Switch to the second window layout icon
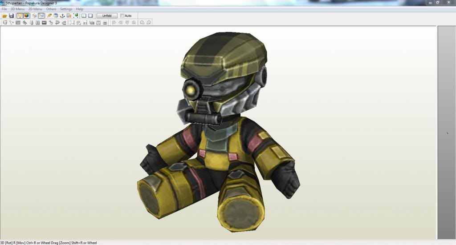This screenshot has height=245, width=456. pos(90,16)
